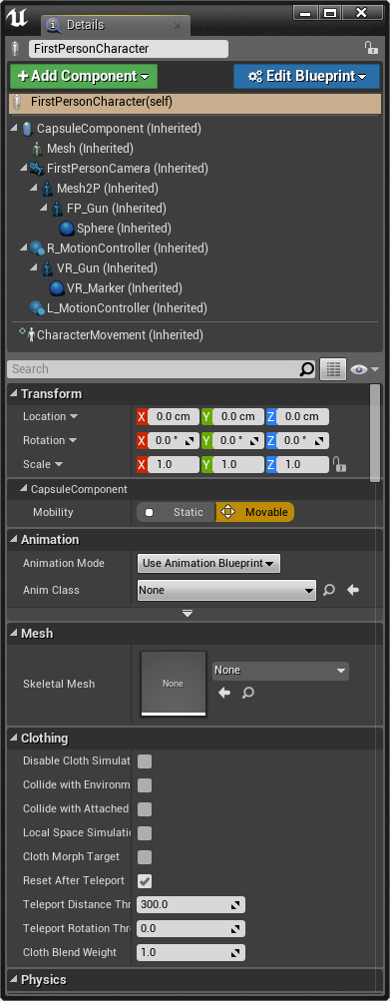The image size is (390, 1001).
Task: Enable Disable Cloth Simulation checkbox
Action: click(145, 760)
